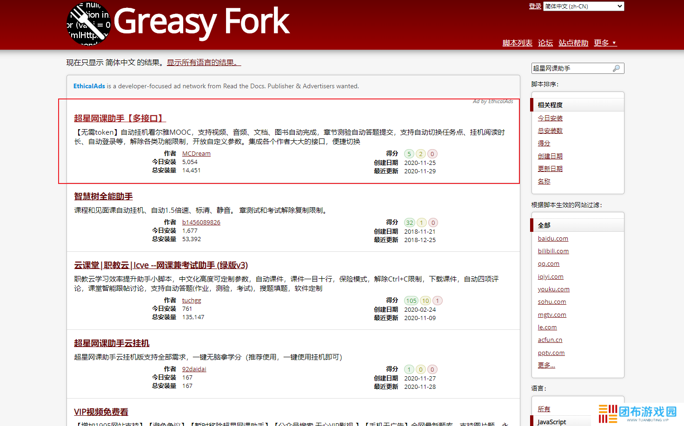Select 全部 site filter

tap(577, 225)
